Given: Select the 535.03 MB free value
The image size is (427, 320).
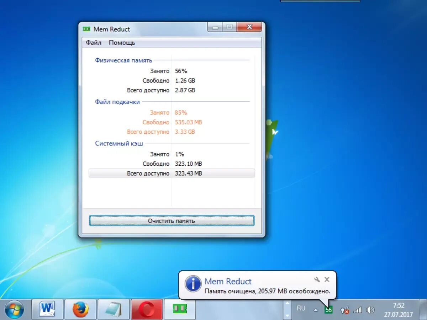Looking at the screenshot, I should [x=189, y=122].
